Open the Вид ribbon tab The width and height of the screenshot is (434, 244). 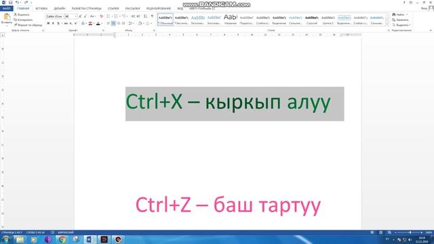180,8
